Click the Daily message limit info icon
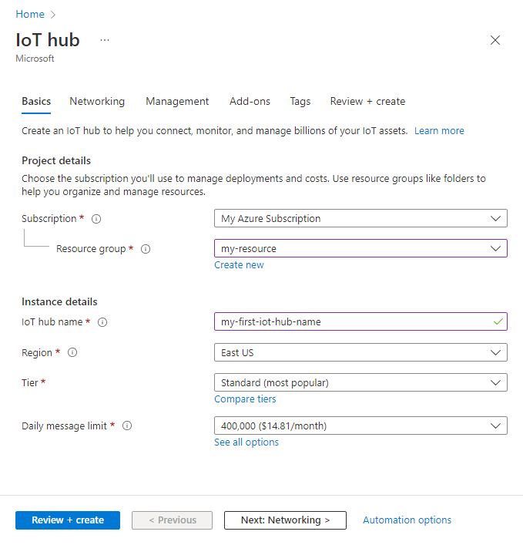523x545 pixels. click(127, 426)
